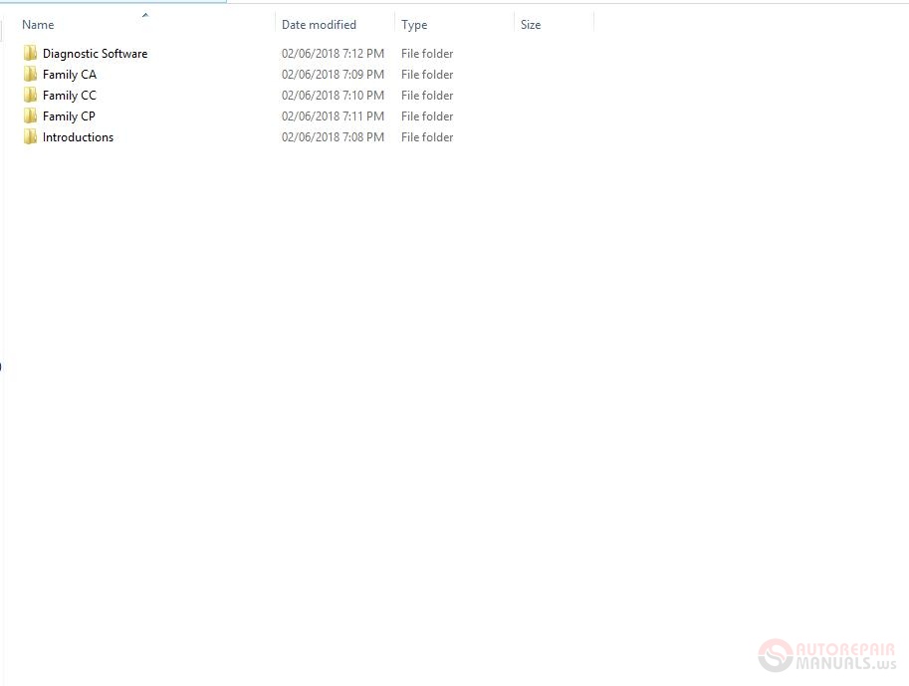909x686 pixels.
Task: Click File folder type of Introductions
Action: click(427, 136)
